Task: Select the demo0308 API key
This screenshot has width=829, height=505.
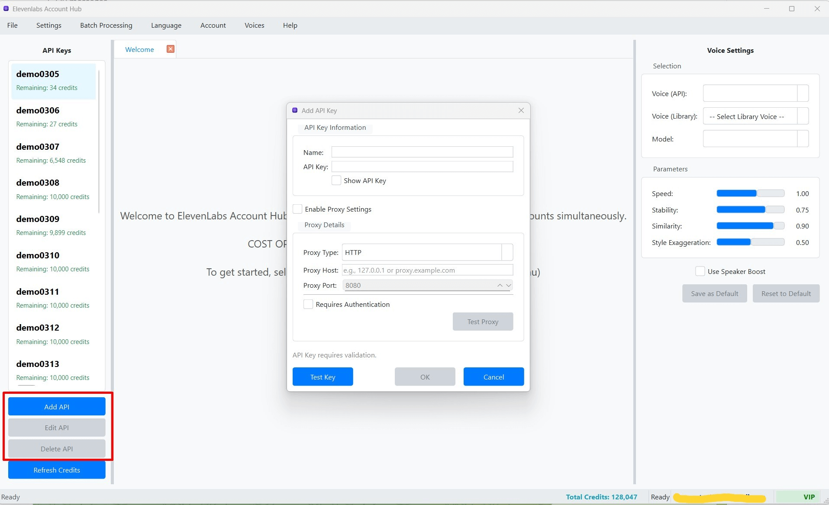Action: tap(53, 190)
